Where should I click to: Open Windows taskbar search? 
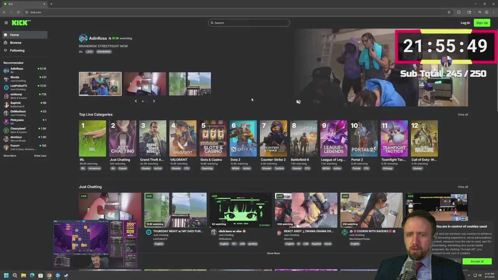tap(15, 276)
